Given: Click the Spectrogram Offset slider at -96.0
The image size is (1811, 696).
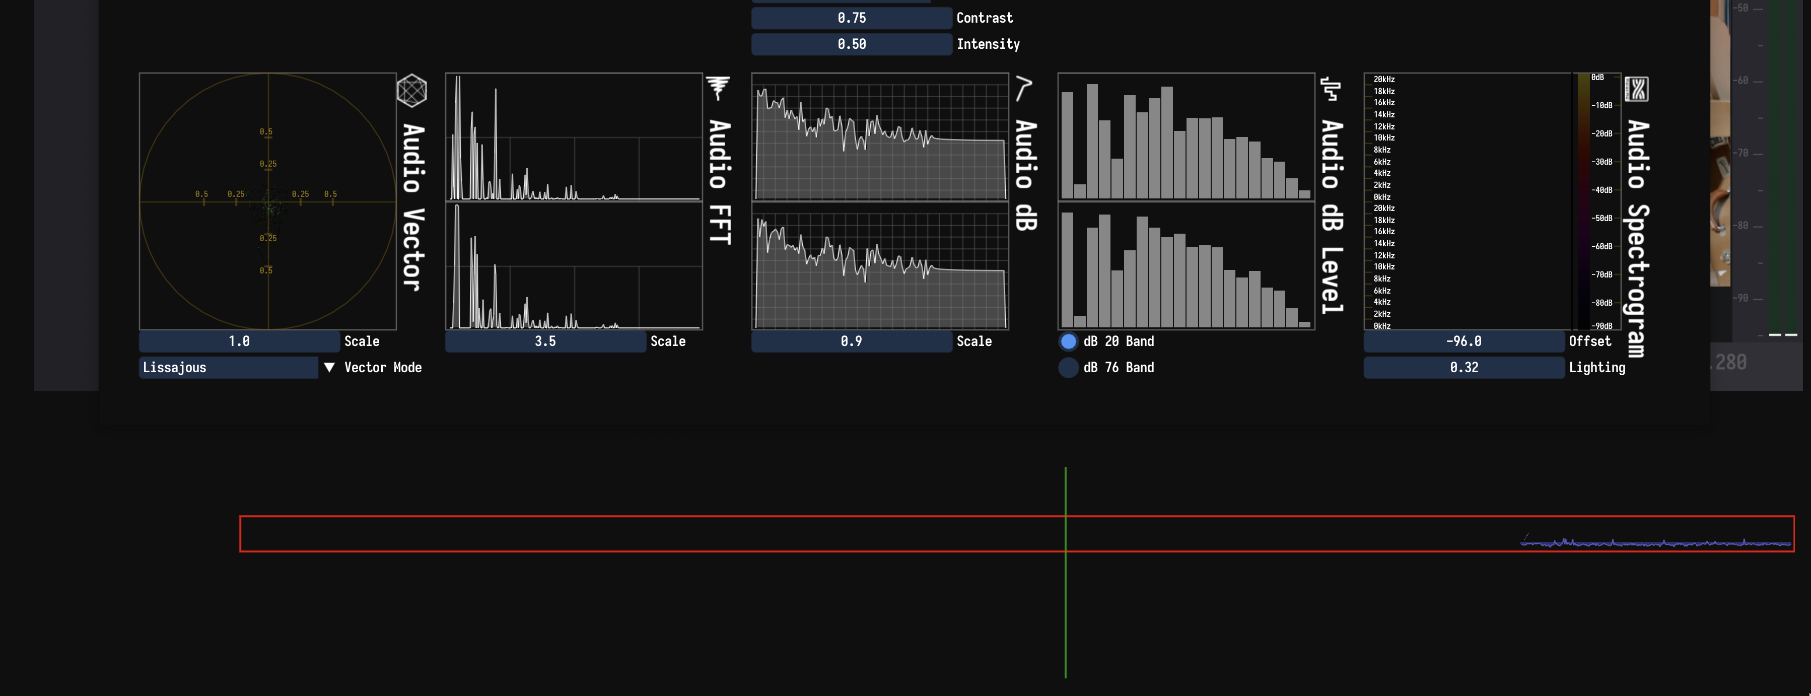Looking at the screenshot, I should (x=1464, y=341).
